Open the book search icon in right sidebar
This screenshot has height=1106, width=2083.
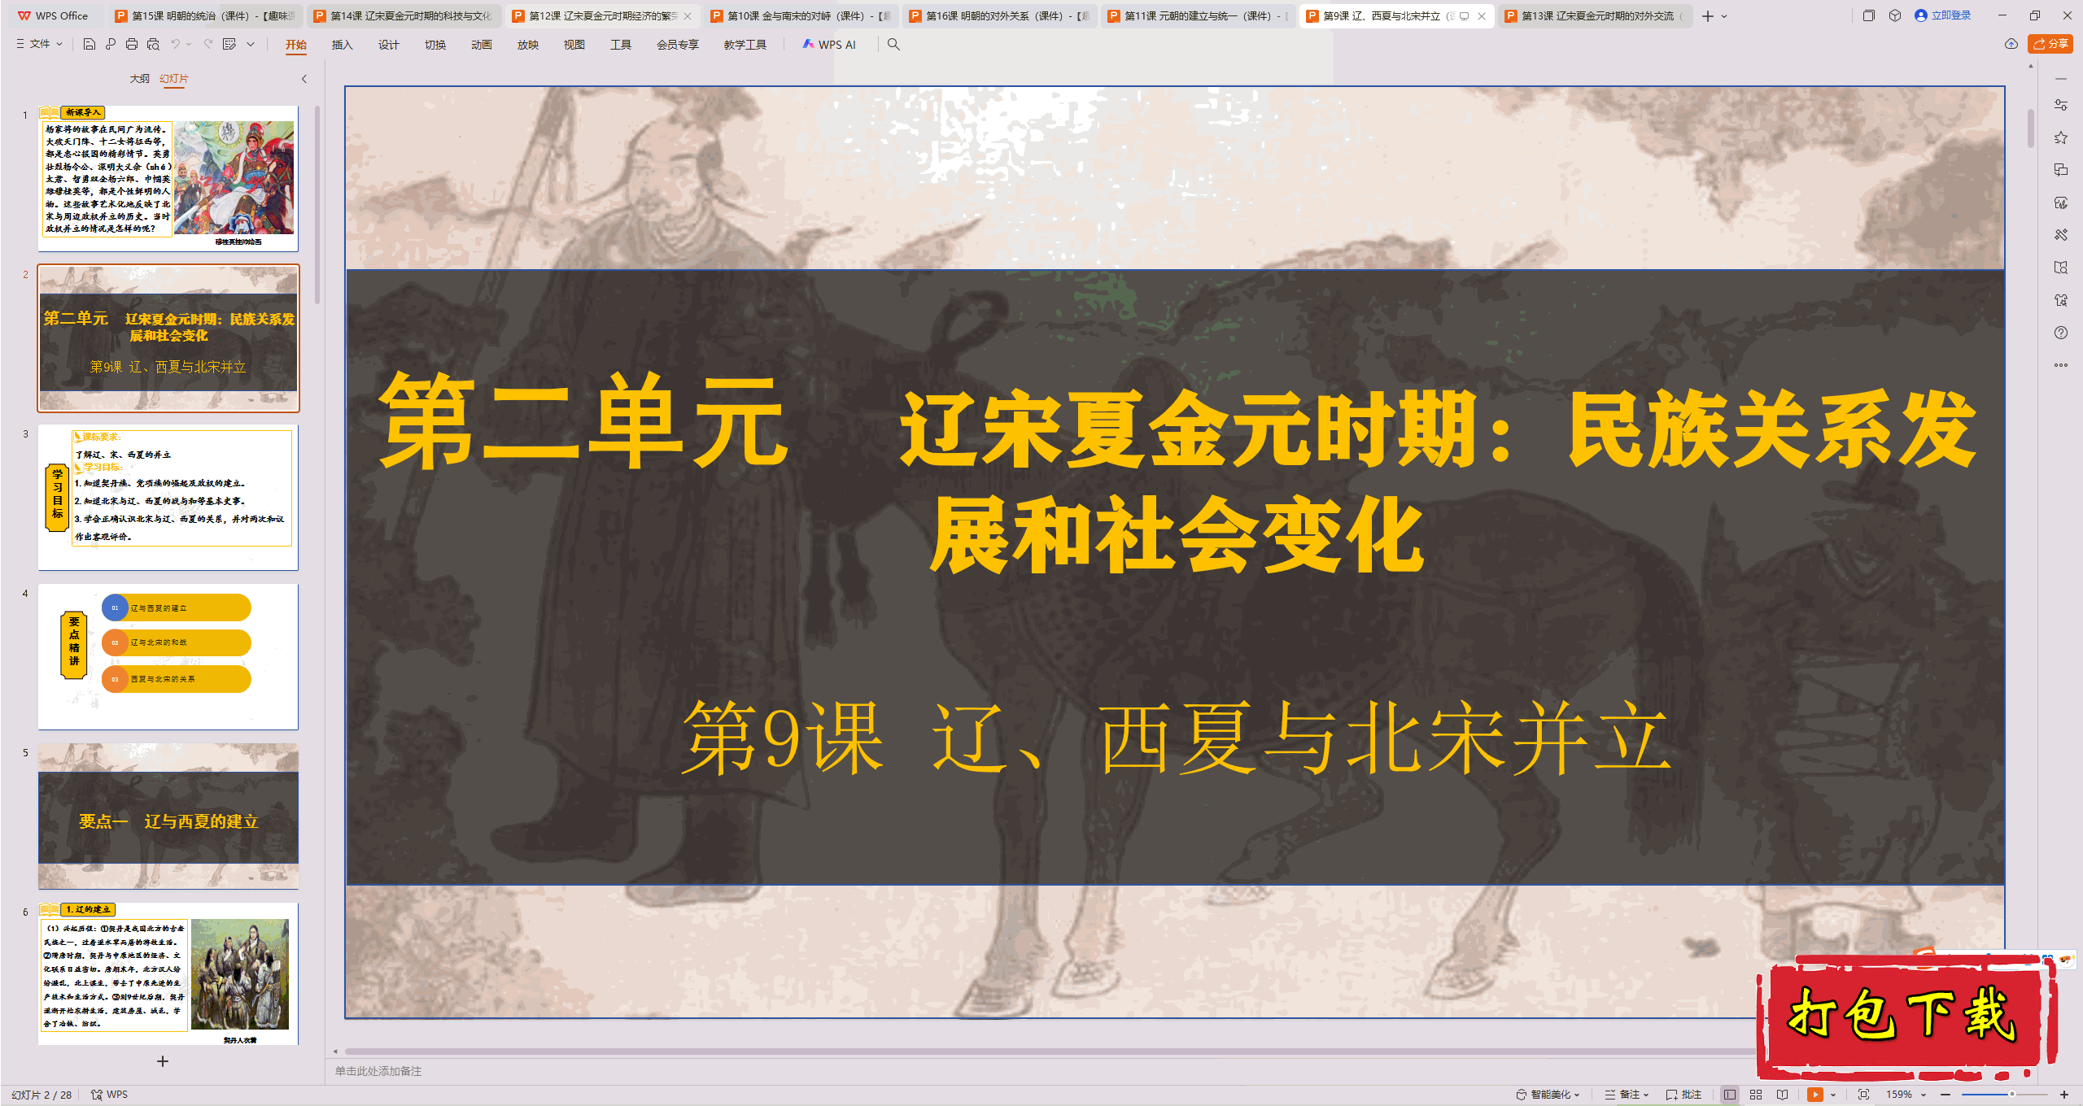[x=2061, y=268]
